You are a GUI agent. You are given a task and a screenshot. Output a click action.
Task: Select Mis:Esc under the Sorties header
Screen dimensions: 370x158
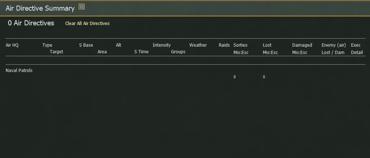click(241, 53)
